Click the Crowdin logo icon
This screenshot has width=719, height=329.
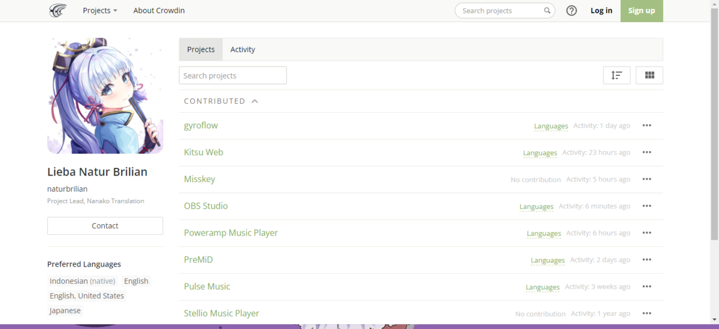[x=58, y=11]
